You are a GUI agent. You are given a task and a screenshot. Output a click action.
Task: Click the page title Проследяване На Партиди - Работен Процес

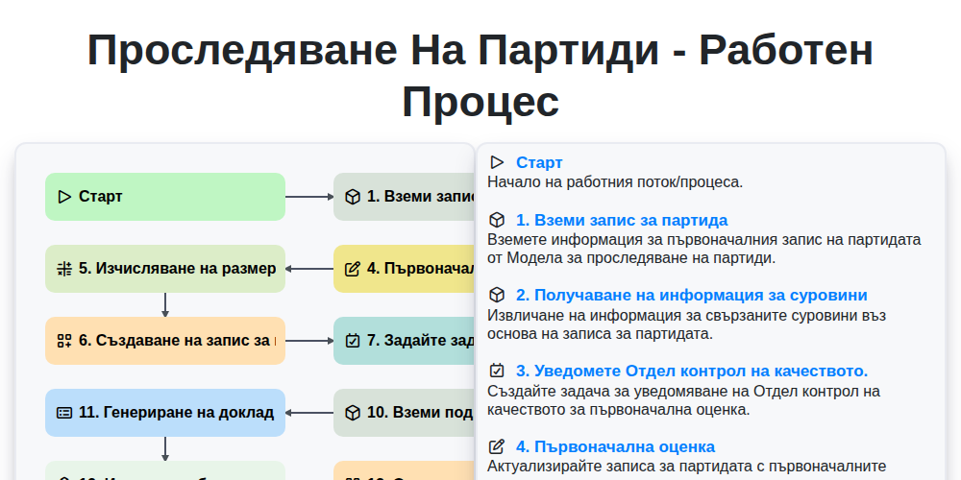[x=480, y=75]
